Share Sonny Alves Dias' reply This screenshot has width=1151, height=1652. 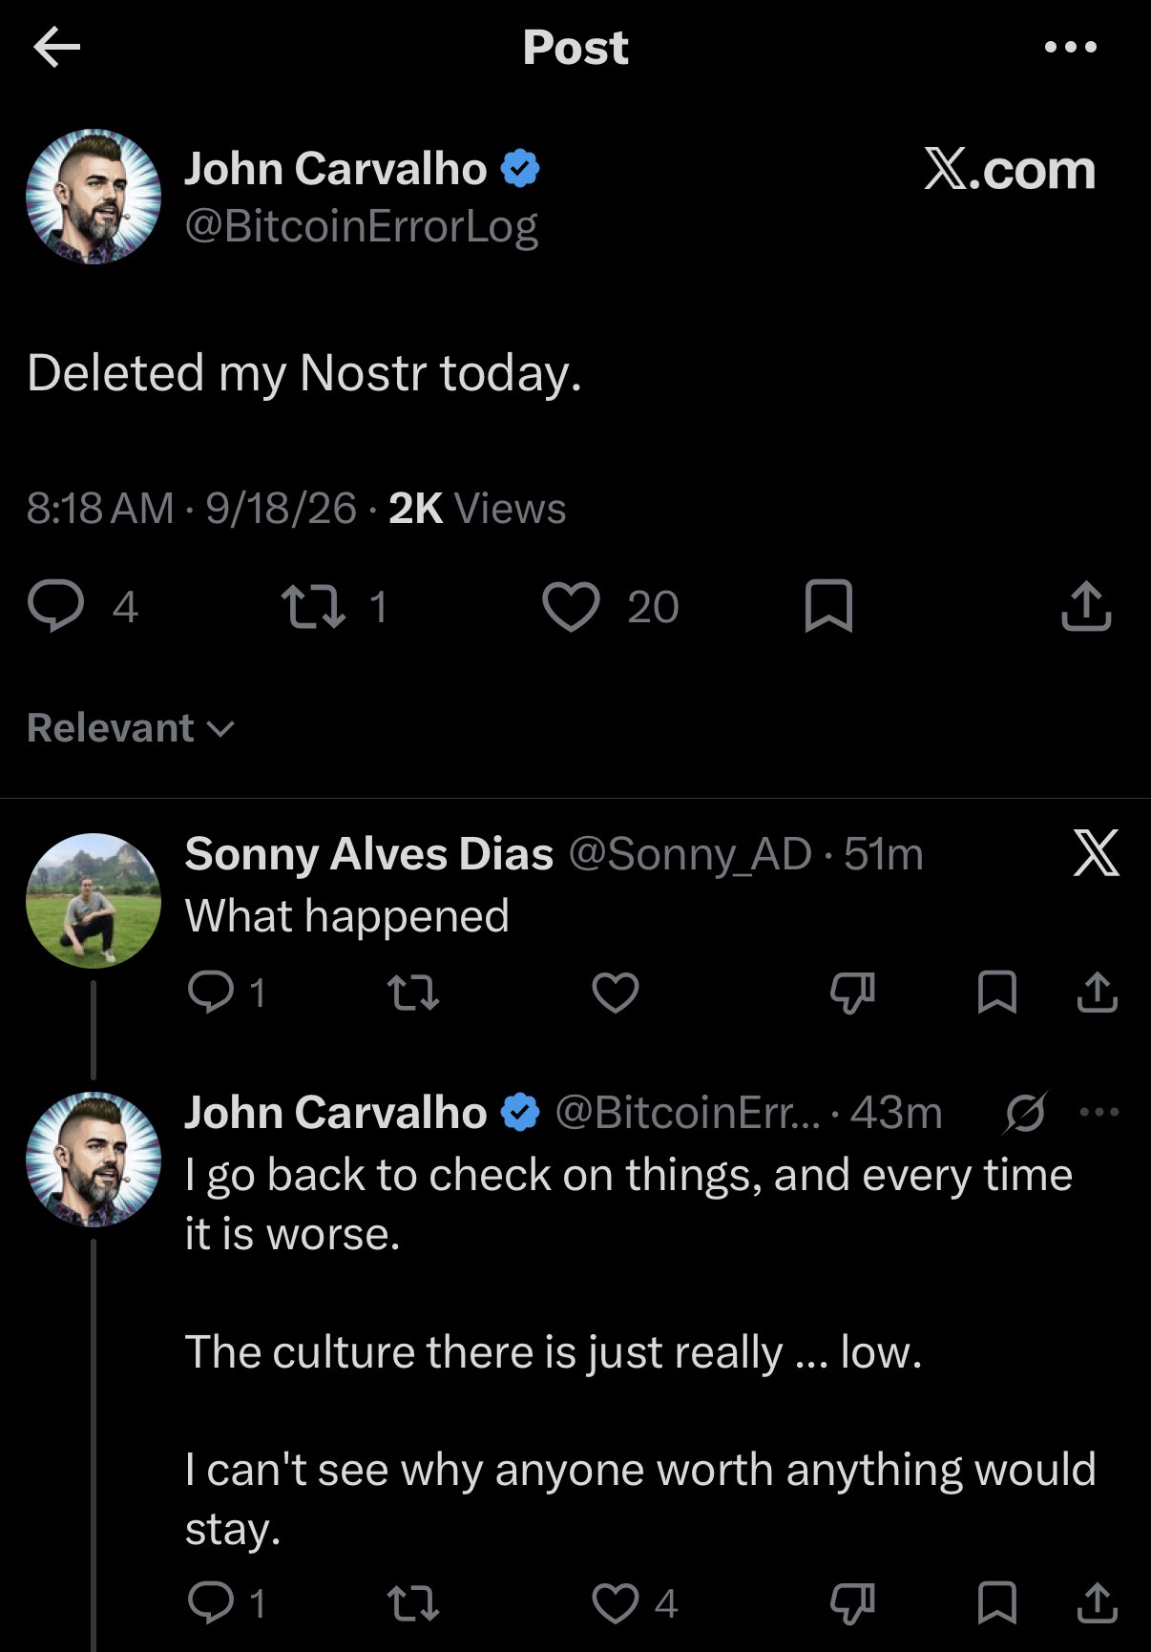1097,992
